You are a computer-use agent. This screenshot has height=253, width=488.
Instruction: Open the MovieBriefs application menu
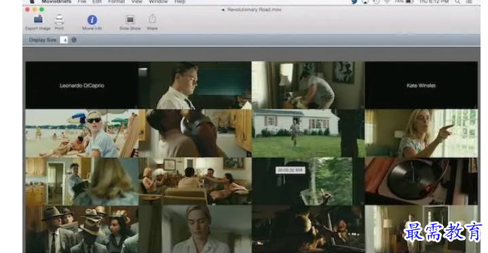pos(56,1)
